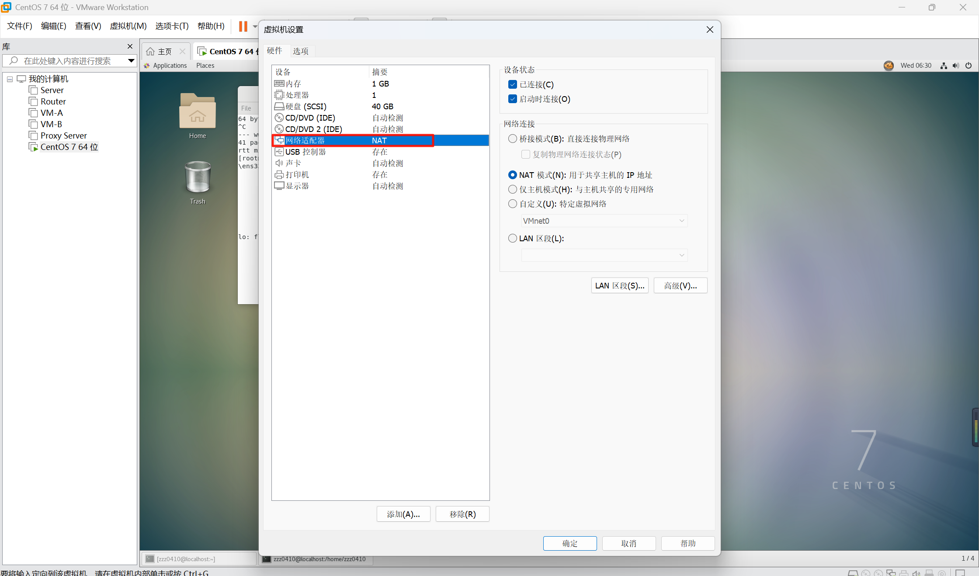The image size is (979, 576).
Task: Click the orange pause button in VMware toolbar
Action: click(x=242, y=26)
